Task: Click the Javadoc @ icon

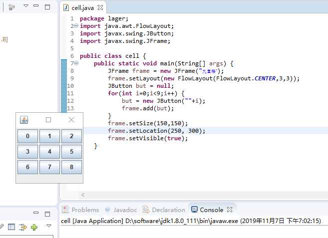Action: click(x=108, y=210)
